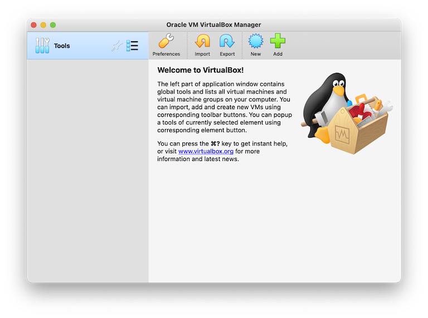Click the Welcome to VirtualBox! heading
Viewport: 428px width, 318px height.
(201, 70)
